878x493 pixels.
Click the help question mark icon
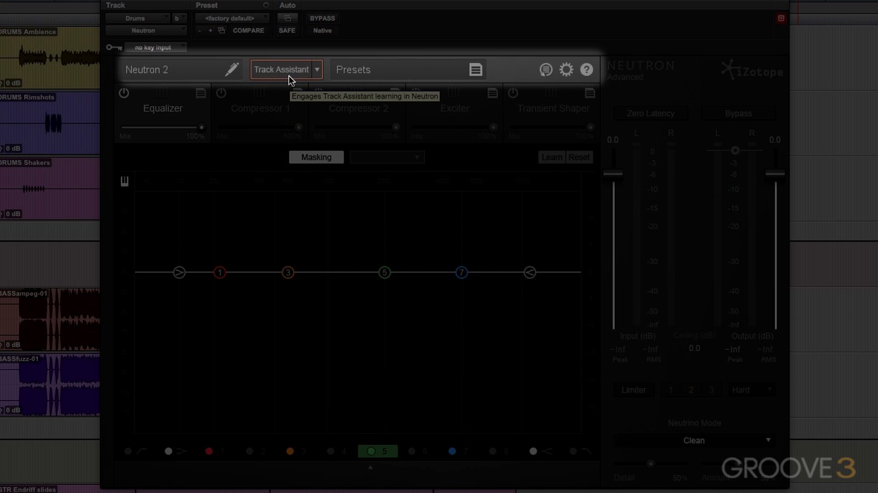(586, 70)
